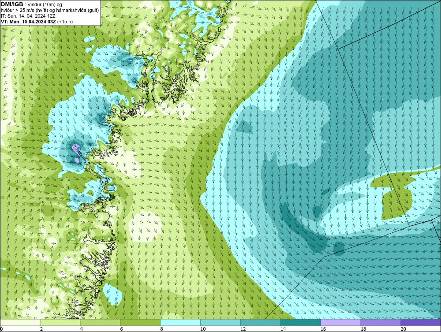441x332 pixels.
Task: Click the 8–10 m/s light cyan swatch
Action: [180, 322]
